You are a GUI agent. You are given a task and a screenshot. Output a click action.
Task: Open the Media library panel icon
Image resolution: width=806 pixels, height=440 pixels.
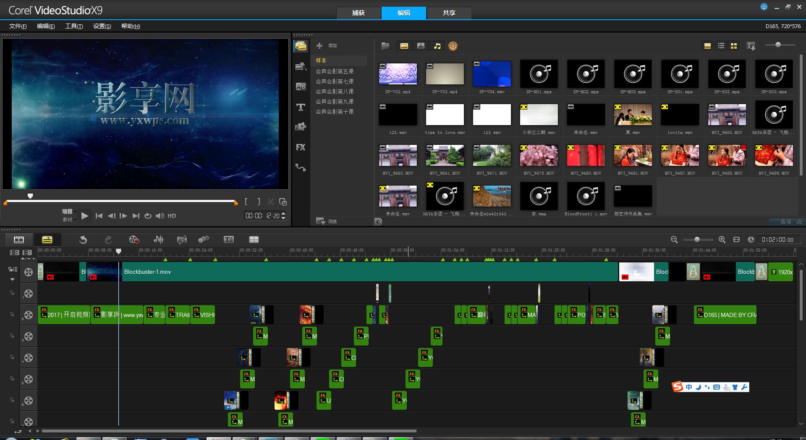click(301, 46)
